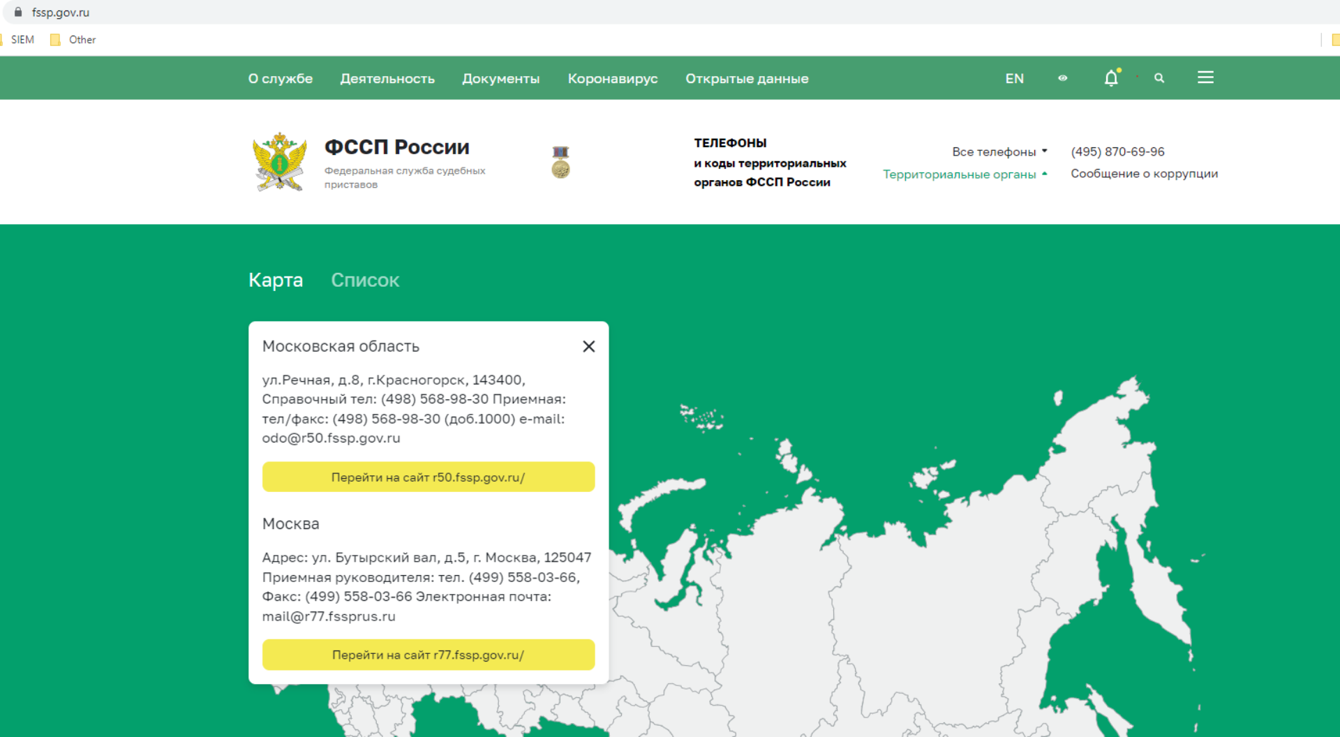
Task: Open the hamburger menu icon
Action: 1205,77
